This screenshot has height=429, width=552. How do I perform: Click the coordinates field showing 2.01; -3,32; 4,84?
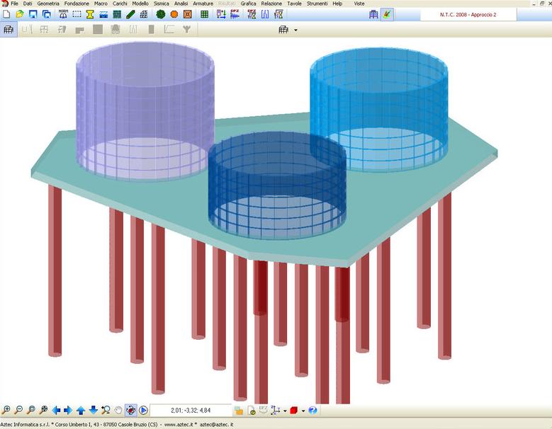point(191,410)
